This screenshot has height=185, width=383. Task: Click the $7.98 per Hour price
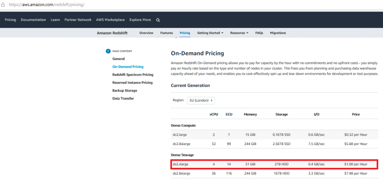356,173
